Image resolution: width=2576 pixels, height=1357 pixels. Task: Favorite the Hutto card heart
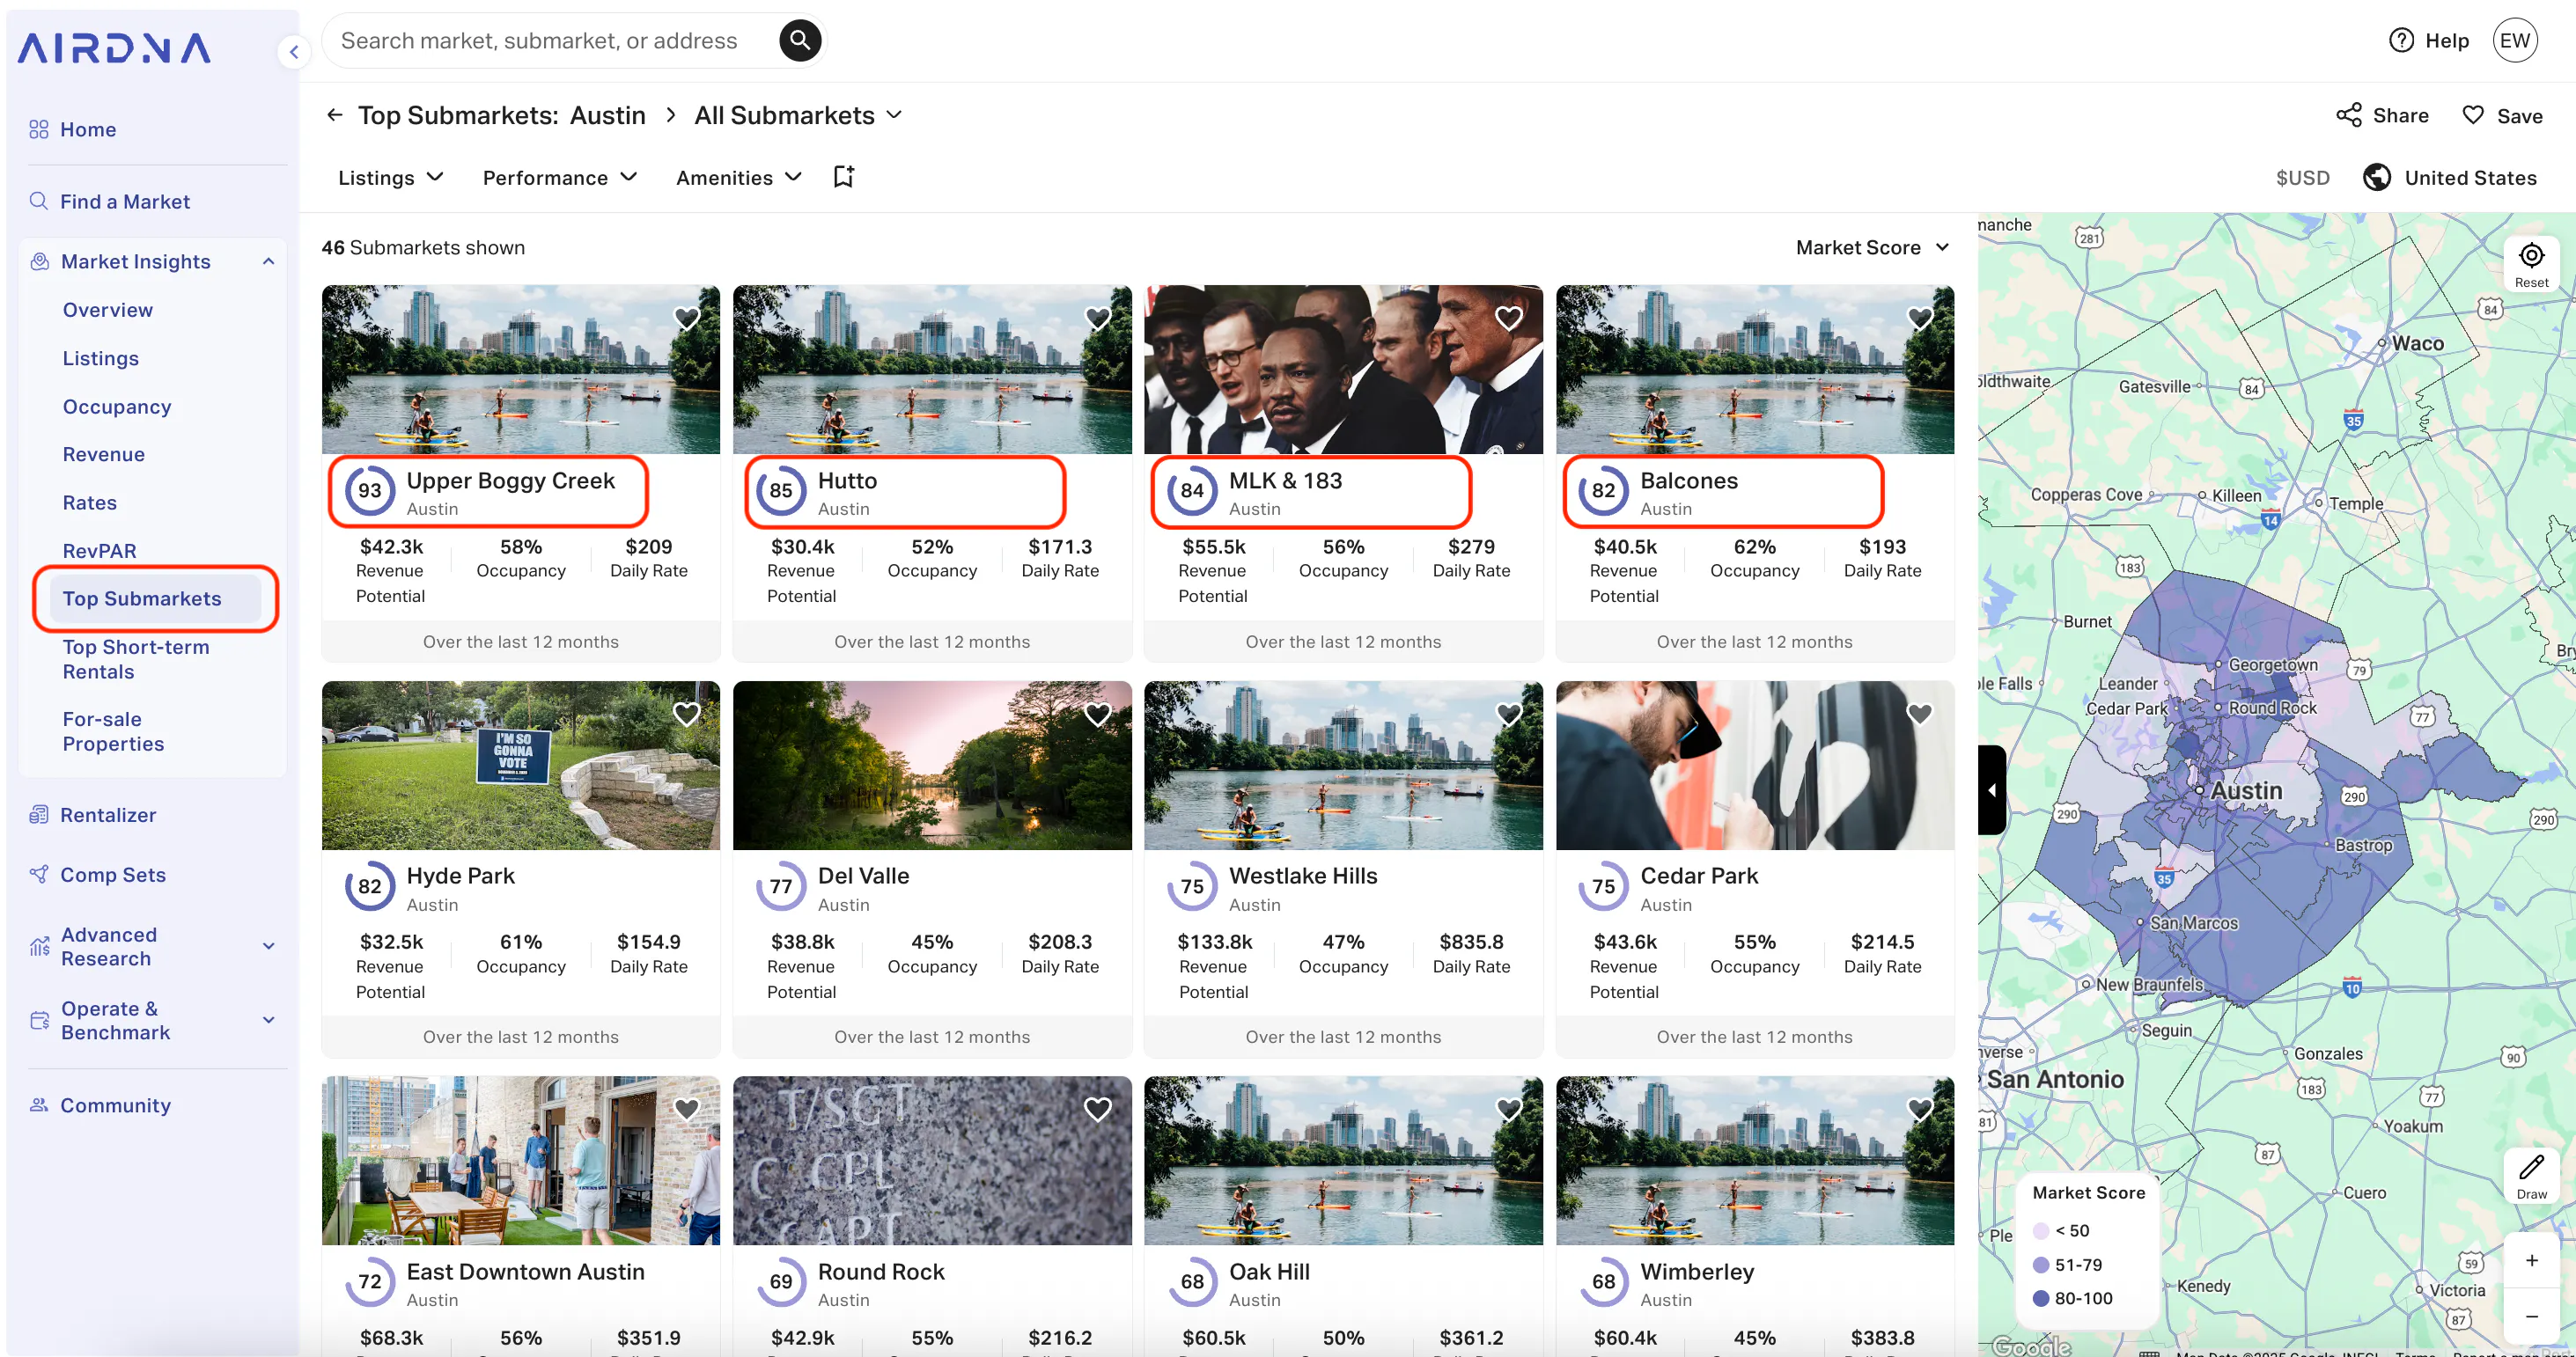click(1098, 318)
